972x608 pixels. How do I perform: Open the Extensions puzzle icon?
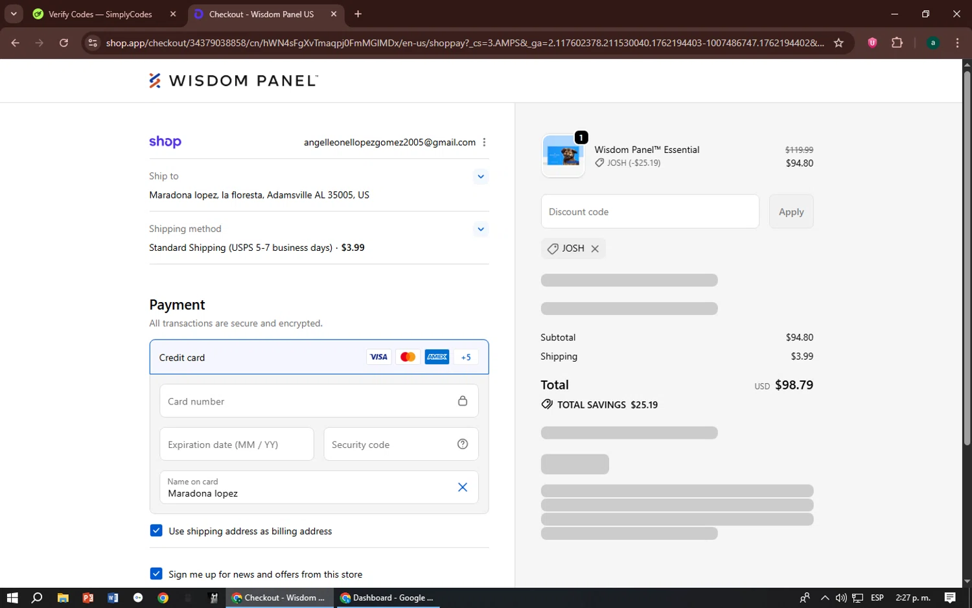point(897,43)
